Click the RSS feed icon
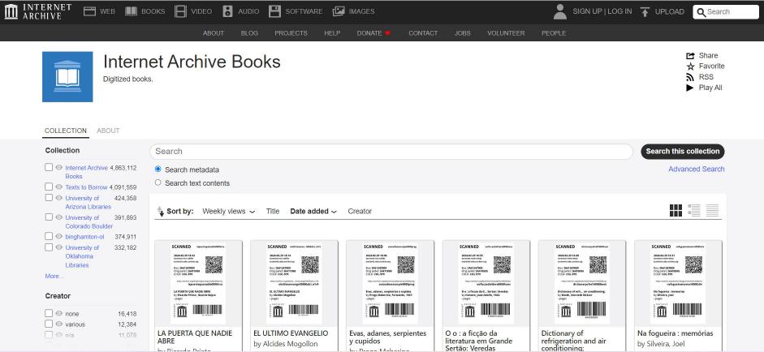764x352 pixels. [690, 77]
